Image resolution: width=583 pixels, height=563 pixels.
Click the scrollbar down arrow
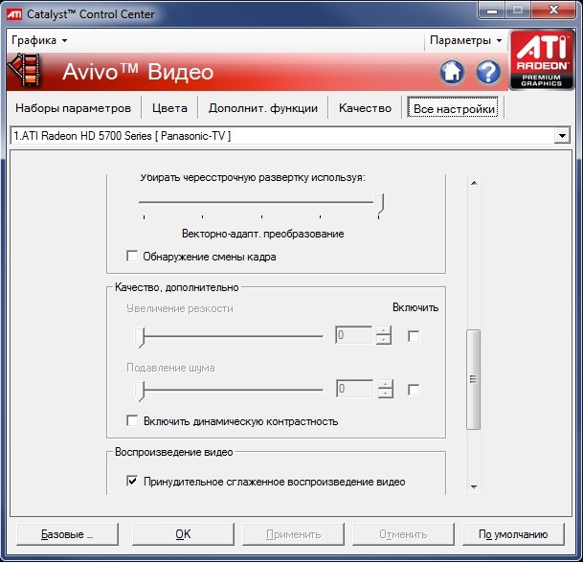pyautogui.click(x=474, y=486)
